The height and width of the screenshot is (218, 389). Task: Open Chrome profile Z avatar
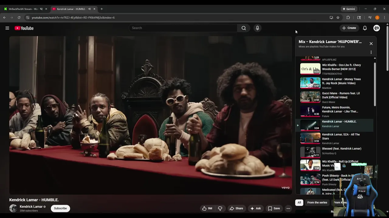click(377, 18)
